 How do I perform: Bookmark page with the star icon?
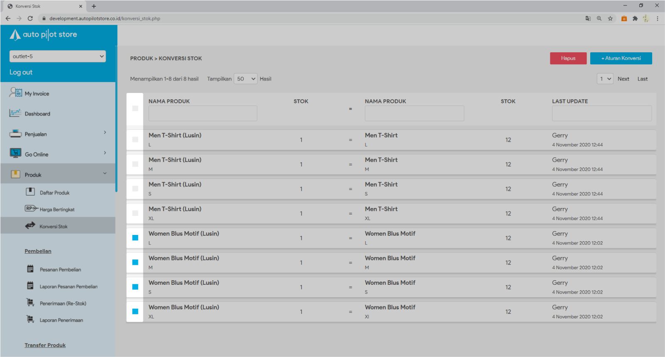(610, 18)
